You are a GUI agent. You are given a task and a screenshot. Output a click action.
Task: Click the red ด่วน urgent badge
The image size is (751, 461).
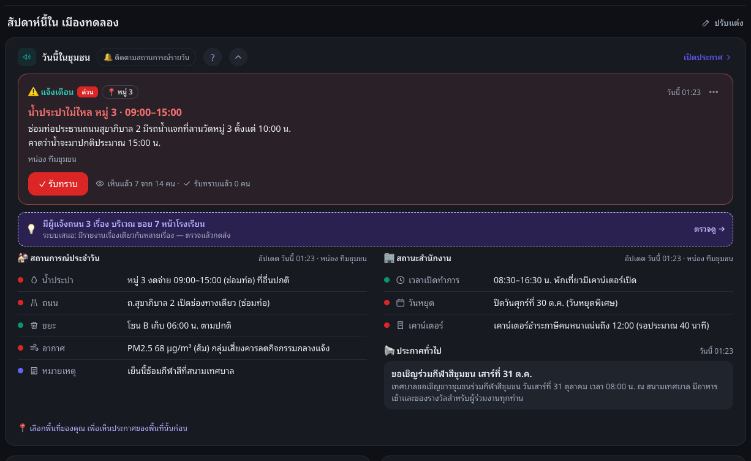tap(88, 92)
